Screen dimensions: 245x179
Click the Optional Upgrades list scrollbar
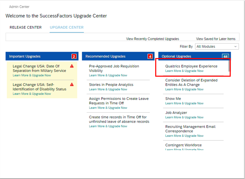point(229,66)
